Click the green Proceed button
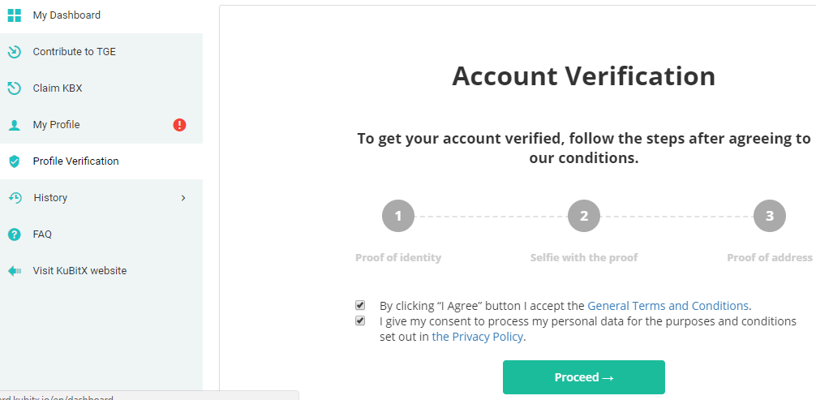The width and height of the screenshot is (816, 400). pos(583,377)
